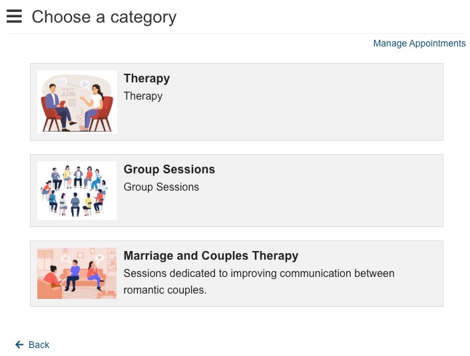Click the couples therapy couch illustration
This screenshot has width=470, height=356.
tap(77, 273)
